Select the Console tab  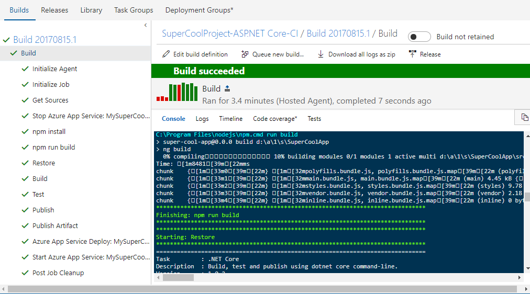[x=173, y=119]
